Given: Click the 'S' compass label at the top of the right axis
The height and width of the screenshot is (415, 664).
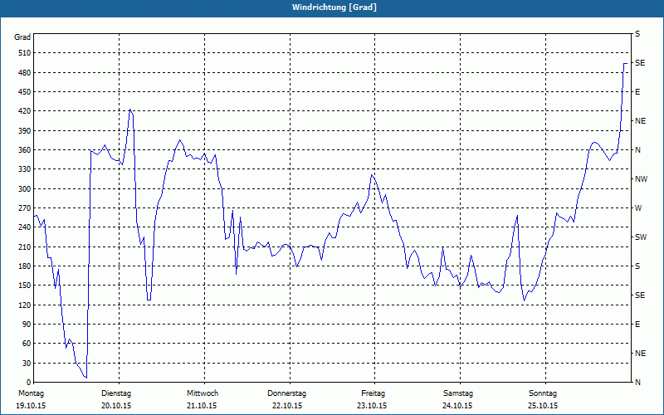Looking at the screenshot, I should coord(637,34).
